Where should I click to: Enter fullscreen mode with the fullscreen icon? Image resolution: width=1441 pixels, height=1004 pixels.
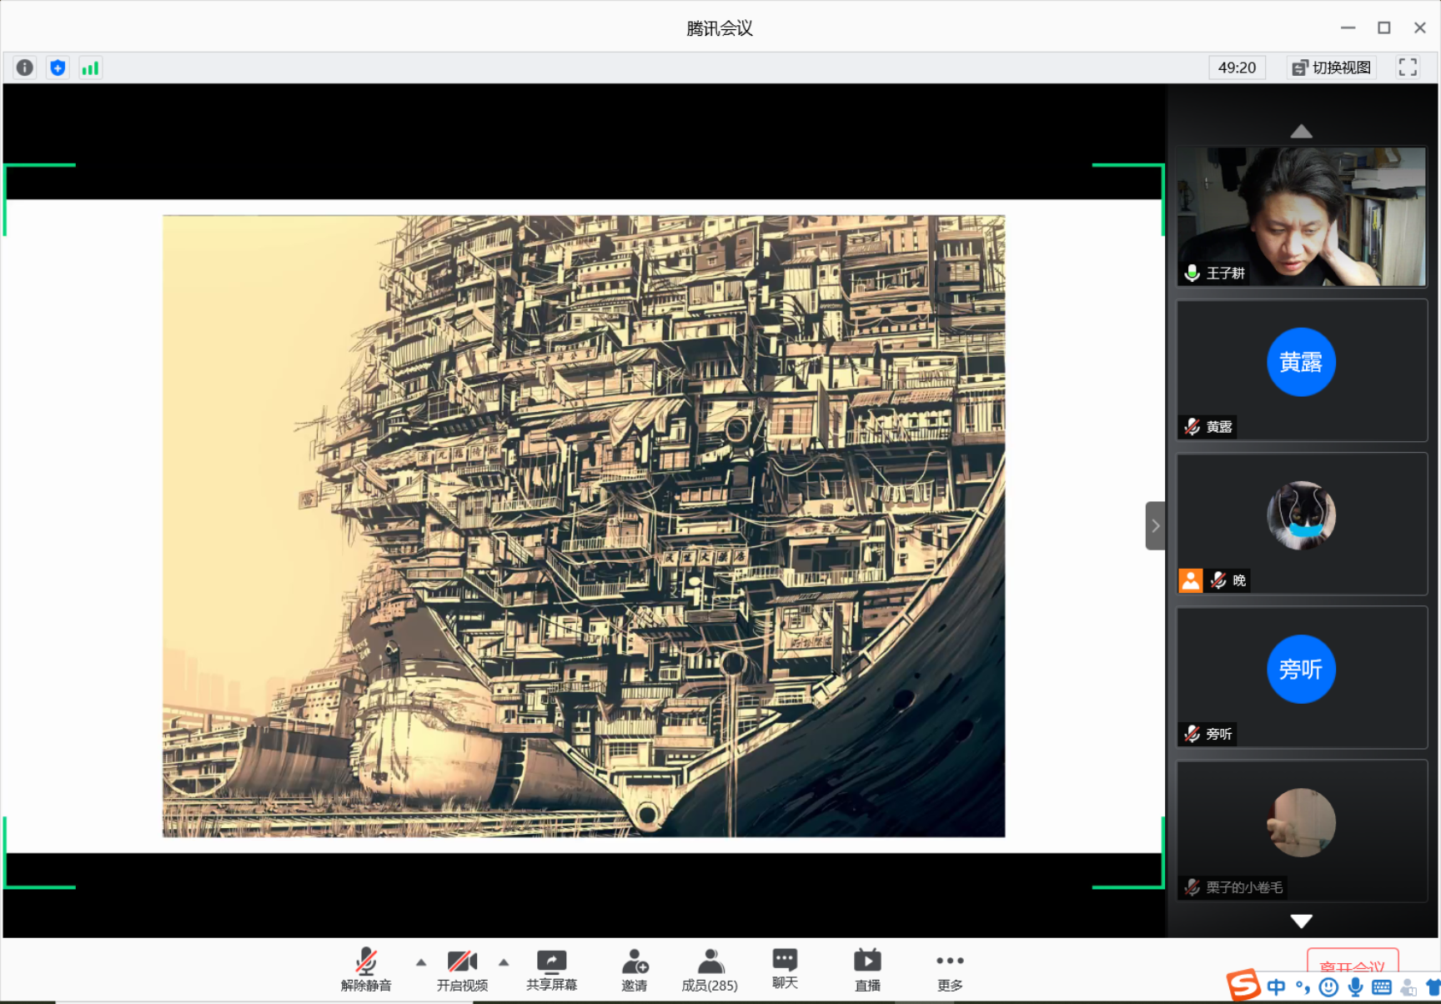pyautogui.click(x=1408, y=68)
